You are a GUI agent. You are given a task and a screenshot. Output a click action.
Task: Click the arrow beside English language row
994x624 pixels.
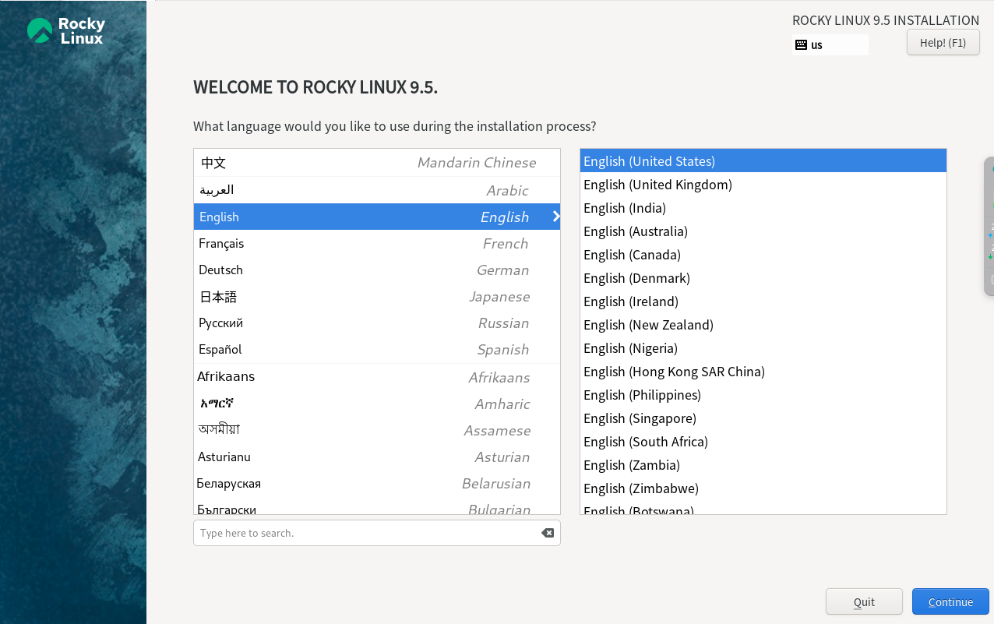[555, 217]
